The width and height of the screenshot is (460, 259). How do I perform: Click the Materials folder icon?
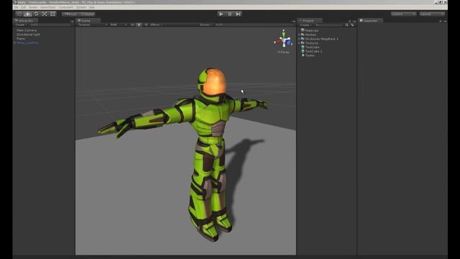[x=303, y=30]
